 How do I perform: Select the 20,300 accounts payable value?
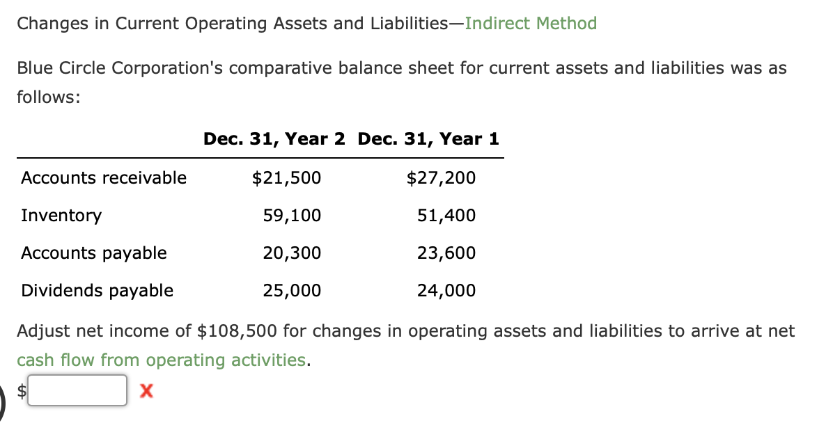[293, 253]
